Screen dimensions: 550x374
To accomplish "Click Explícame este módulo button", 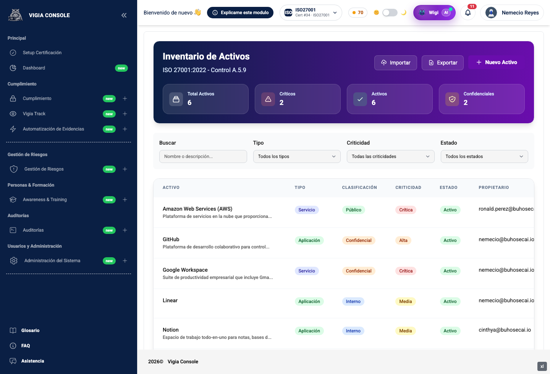I will point(240,13).
